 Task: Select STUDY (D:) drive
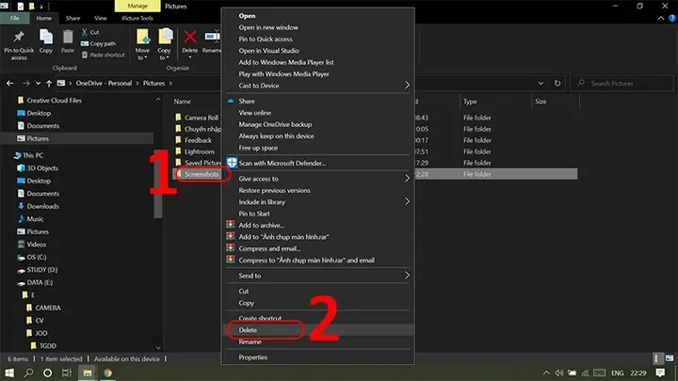[42, 270]
